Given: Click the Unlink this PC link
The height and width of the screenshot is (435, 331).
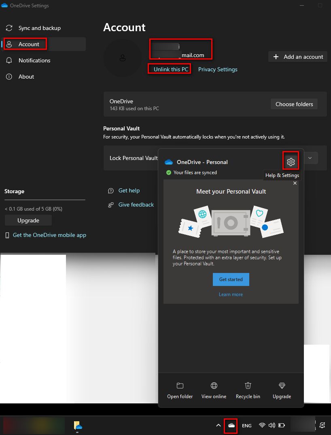Looking at the screenshot, I should coord(169,69).
